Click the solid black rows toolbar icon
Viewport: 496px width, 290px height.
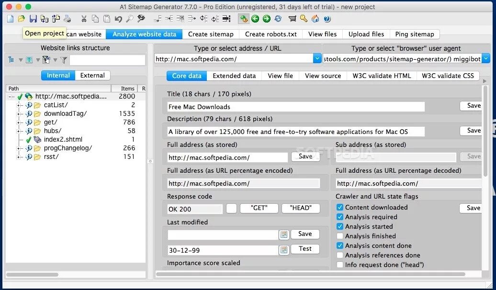click(x=226, y=19)
